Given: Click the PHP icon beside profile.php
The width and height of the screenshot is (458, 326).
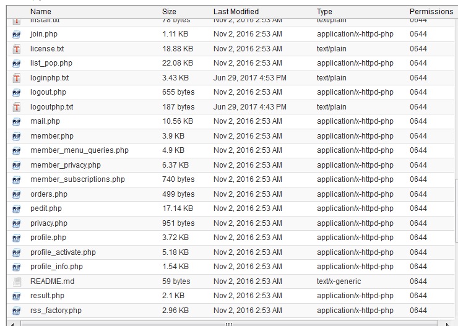Looking at the screenshot, I should (x=17, y=238).
